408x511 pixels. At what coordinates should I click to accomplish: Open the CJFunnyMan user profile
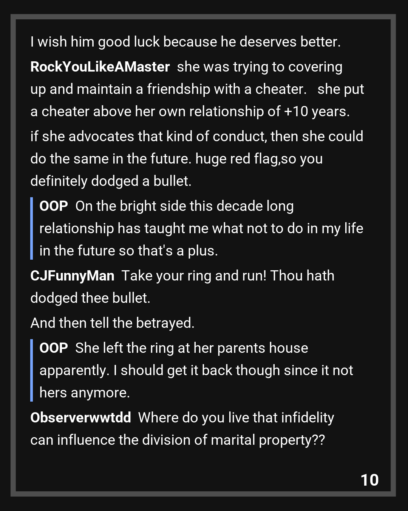(72, 276)
